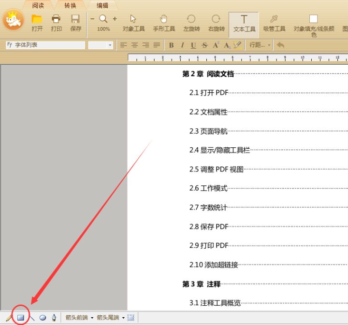The image size is (348, 325).
Task: Select the line drawing tool
Action: (x=32, y=318)
